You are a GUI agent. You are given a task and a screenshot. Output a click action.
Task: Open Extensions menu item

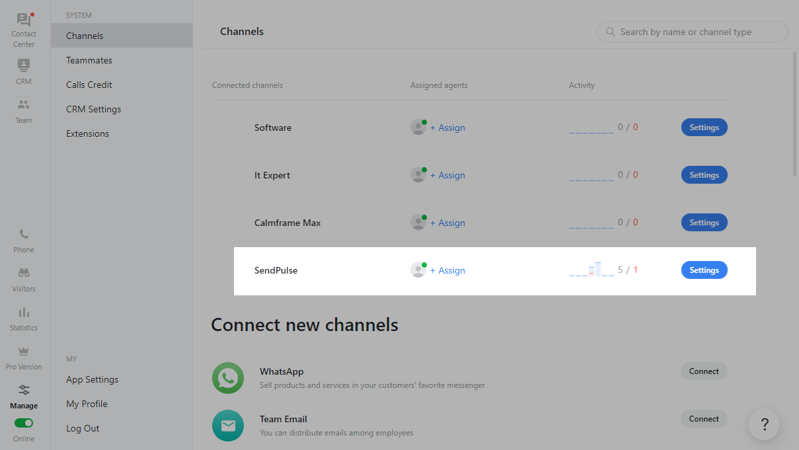click(x=87, y=133)
